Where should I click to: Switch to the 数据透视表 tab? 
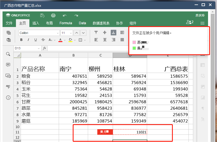(x=101, y=23)
